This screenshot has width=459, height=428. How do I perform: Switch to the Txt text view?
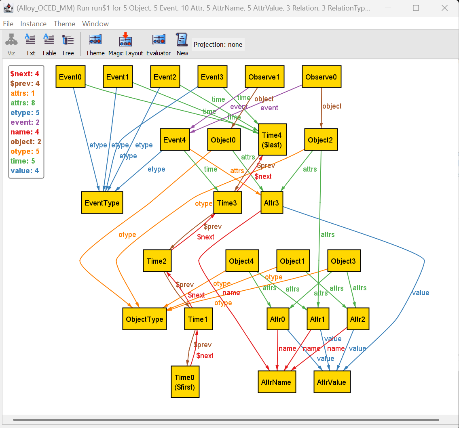(30, 44)
